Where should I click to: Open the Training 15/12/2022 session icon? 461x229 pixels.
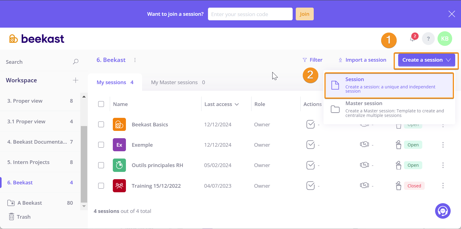click(x=119, y=186)
